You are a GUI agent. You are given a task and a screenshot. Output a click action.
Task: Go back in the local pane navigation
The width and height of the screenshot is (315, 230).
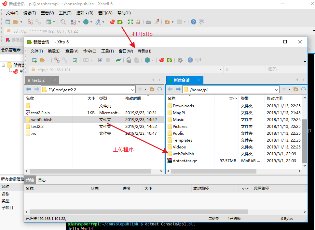(x=29, y=89)
